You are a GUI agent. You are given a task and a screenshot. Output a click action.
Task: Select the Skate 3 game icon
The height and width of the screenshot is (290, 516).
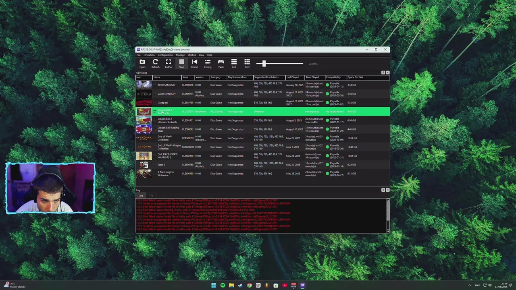pyautogui.click(x=144, y=165)
